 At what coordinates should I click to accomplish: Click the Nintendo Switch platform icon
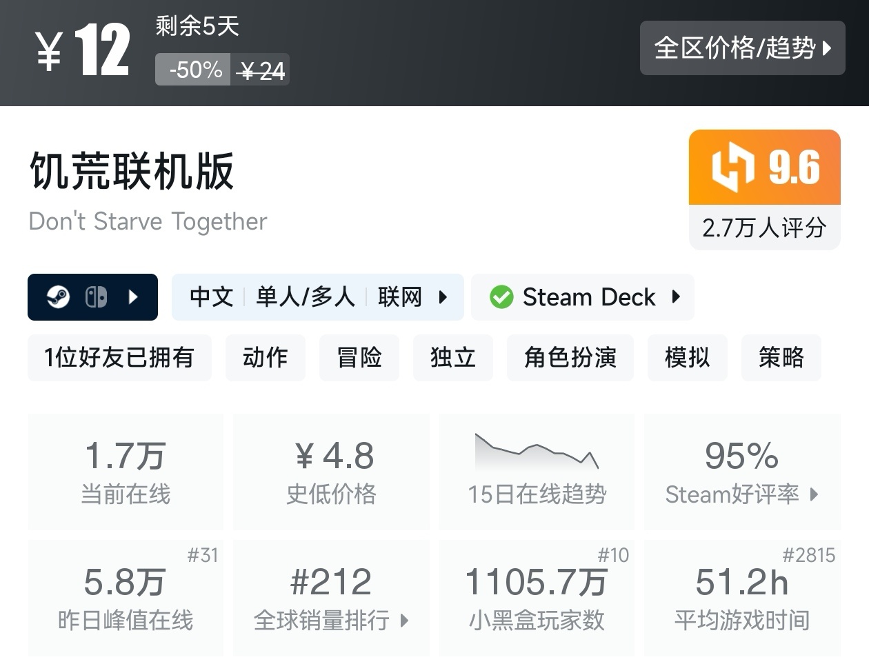96,297
